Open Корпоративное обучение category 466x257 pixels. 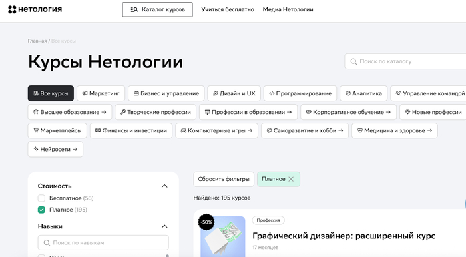click(349, 112)
